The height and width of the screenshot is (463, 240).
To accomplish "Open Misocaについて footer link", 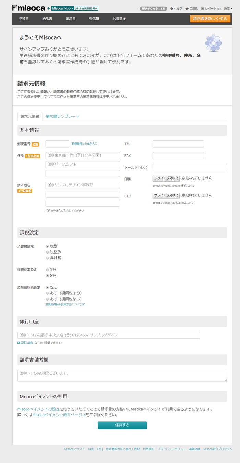I will (x=74, y=449).
